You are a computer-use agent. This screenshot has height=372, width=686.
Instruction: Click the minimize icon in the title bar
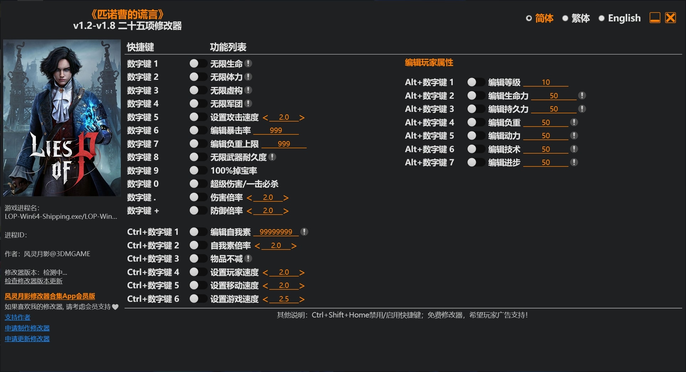tap(655, 18)
